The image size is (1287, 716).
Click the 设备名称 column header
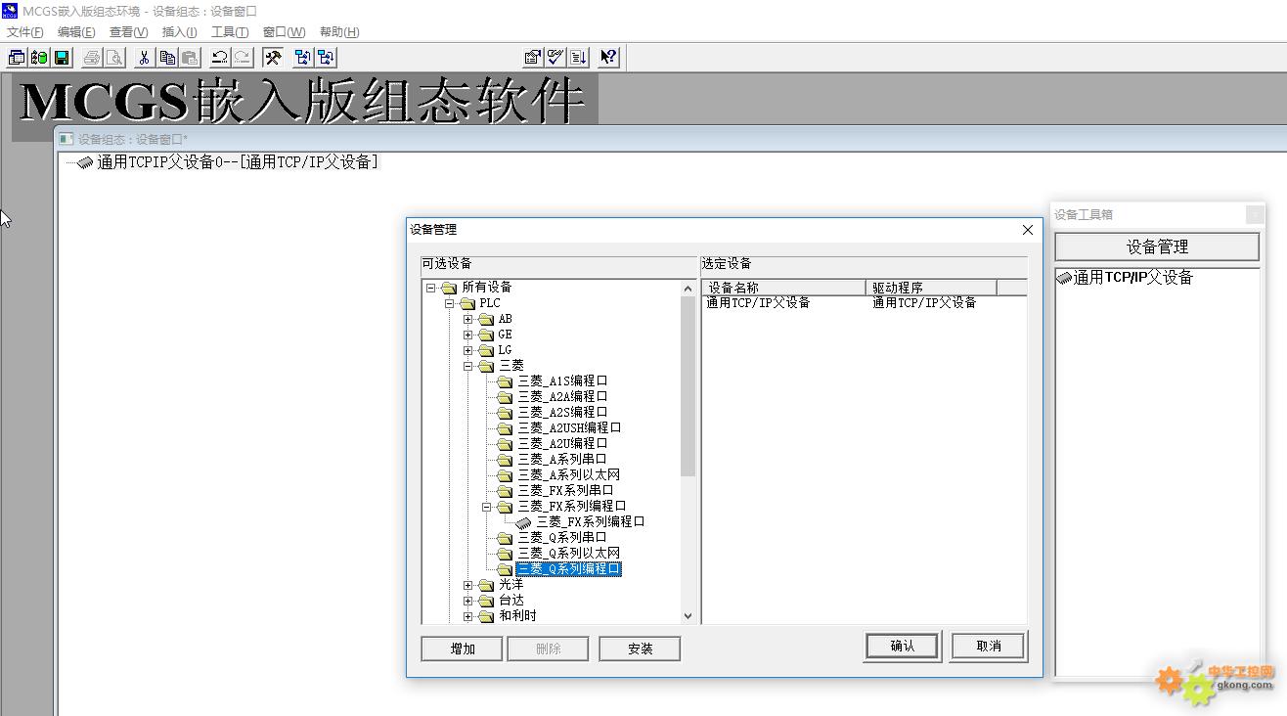coord(784,288)
